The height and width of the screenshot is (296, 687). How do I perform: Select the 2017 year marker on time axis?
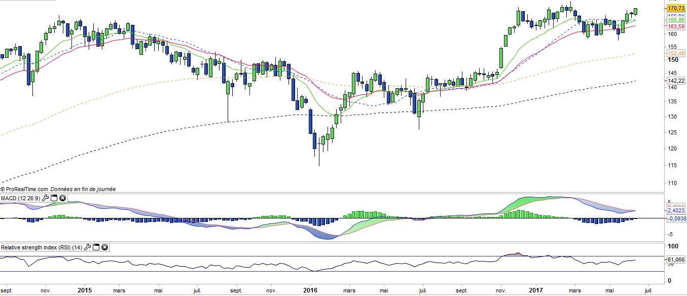click(536, 291)
